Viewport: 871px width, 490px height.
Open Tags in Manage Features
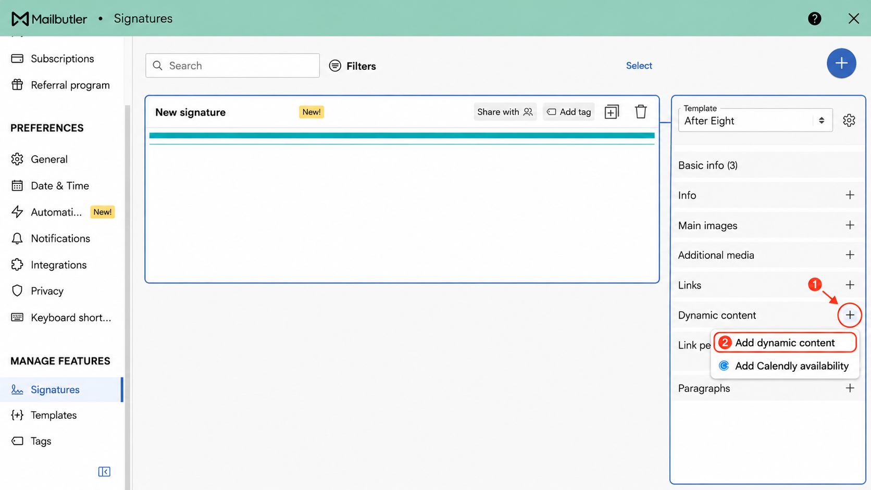tap(61, 441)
